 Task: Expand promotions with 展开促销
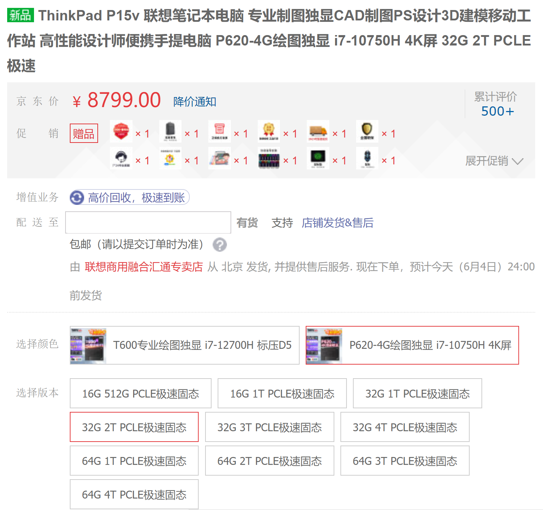(494, 161)
